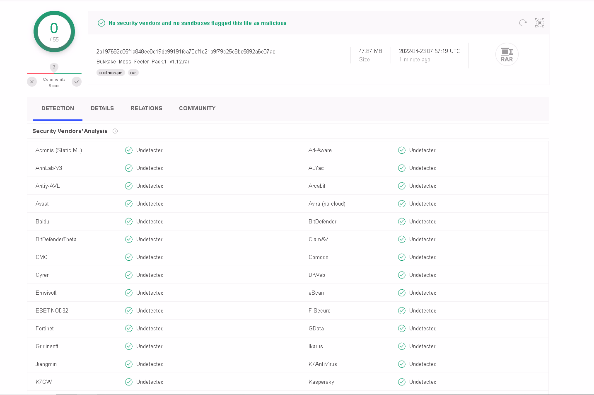Click Undetected result for Emsisoft
The image size is (594, 395).
click(150, 293)
